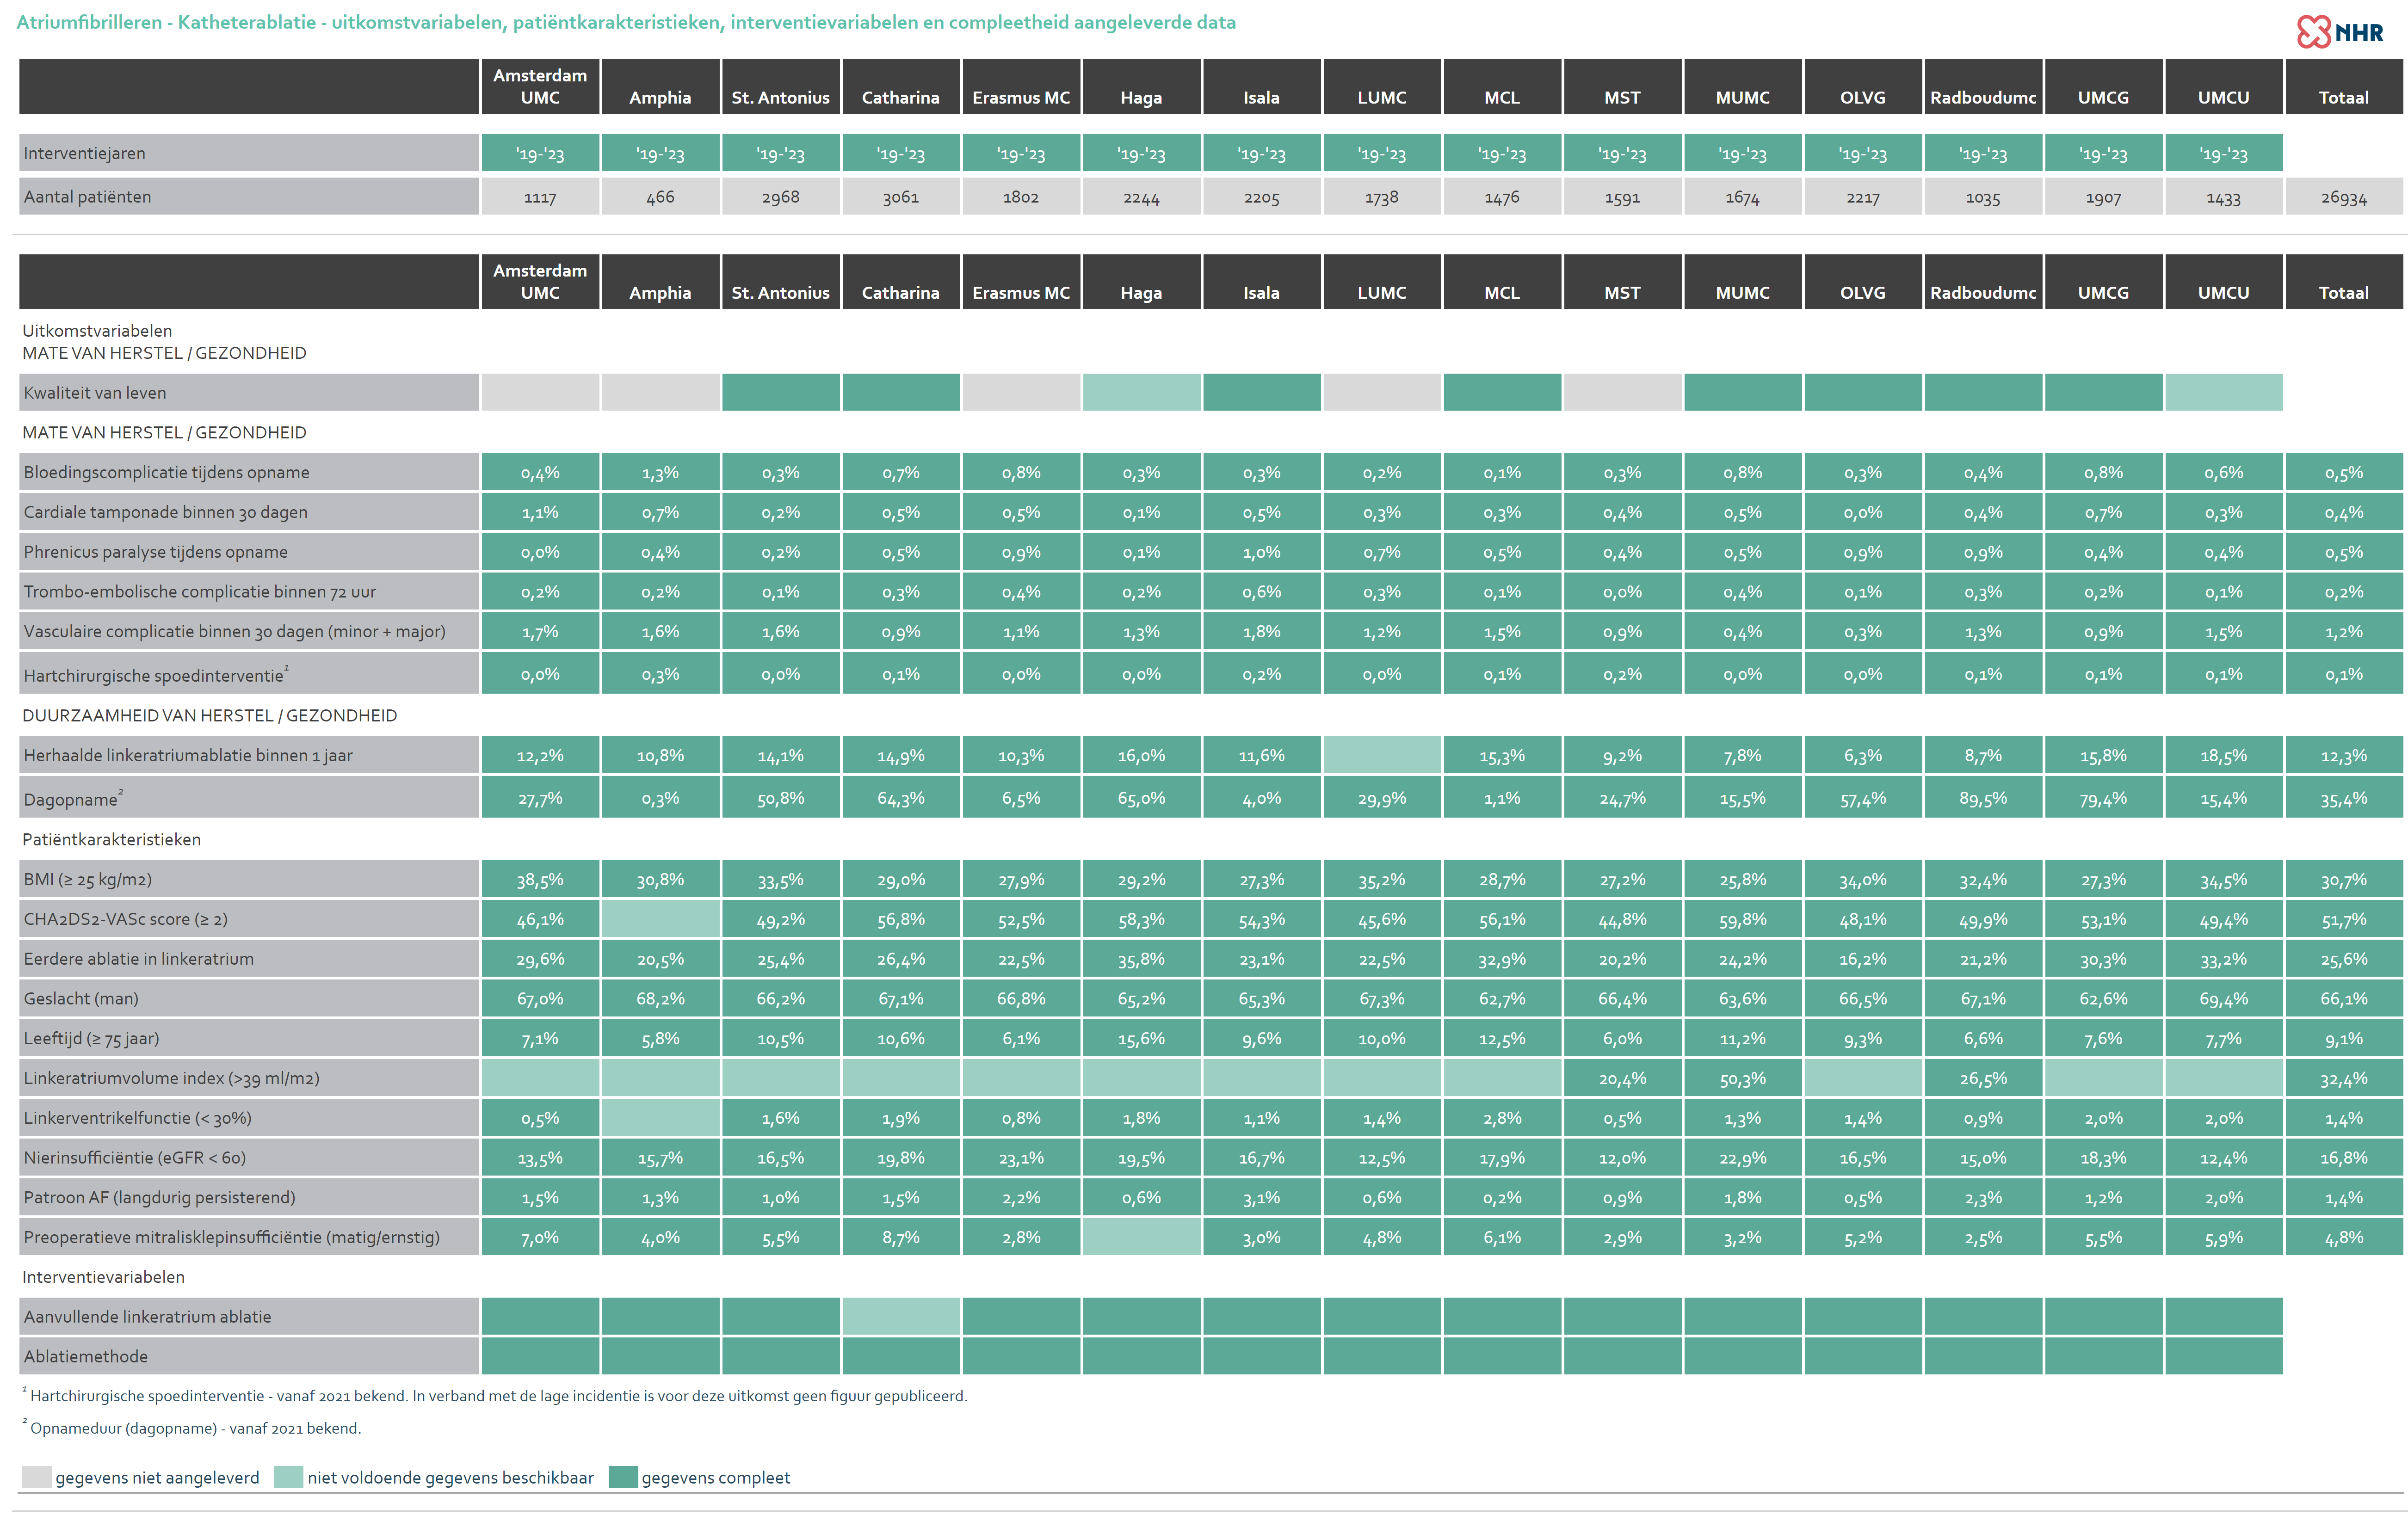Image resolution: width=2408 pixels, height=1515 pixels.
Task: Click the St. Antonius patient count 2968
Action: (x=781, y=197)
